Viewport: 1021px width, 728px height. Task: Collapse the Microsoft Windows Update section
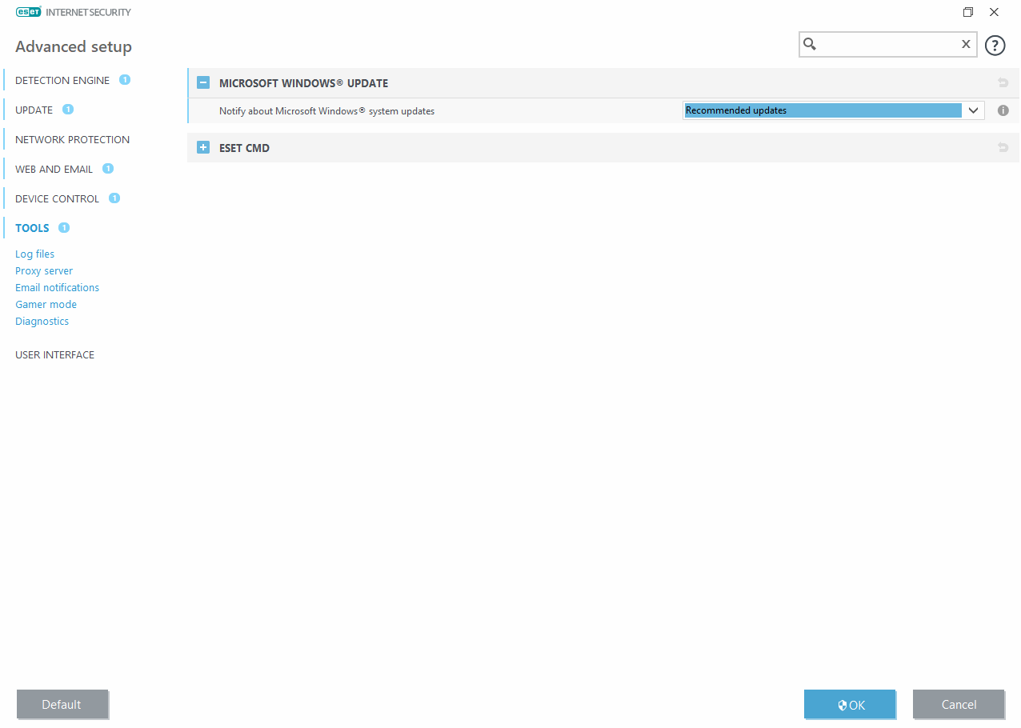tap(203, 82)
